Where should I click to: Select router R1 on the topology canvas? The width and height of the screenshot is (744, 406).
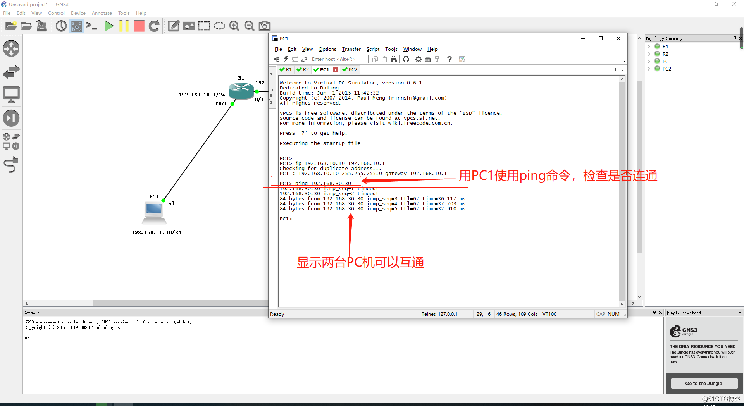[x=241, y=91]
